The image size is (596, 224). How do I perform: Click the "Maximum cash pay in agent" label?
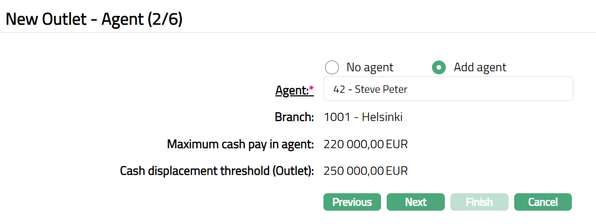tap(240, 145)
